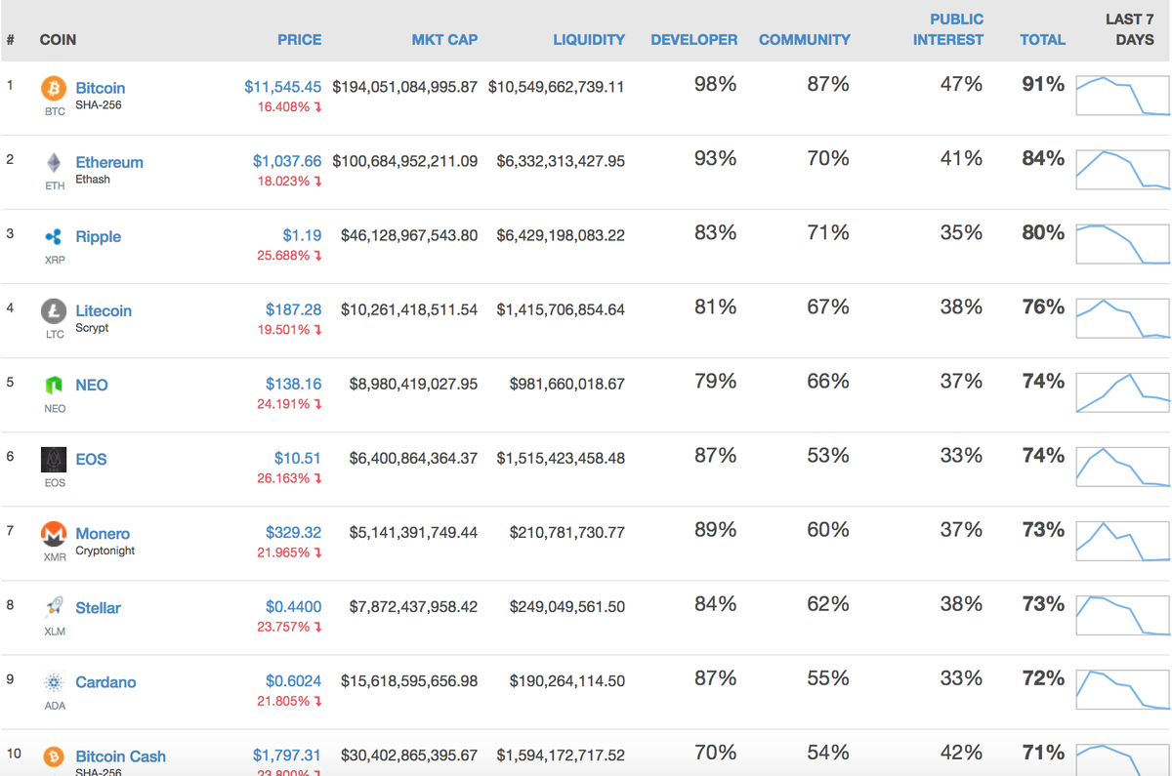Screen dimensions: 1172x776
Task: Click Stellar price $0.4400
Action: (294, 607)
